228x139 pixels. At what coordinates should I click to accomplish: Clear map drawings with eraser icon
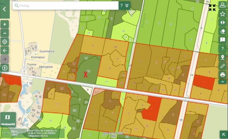tap(222, 31)
